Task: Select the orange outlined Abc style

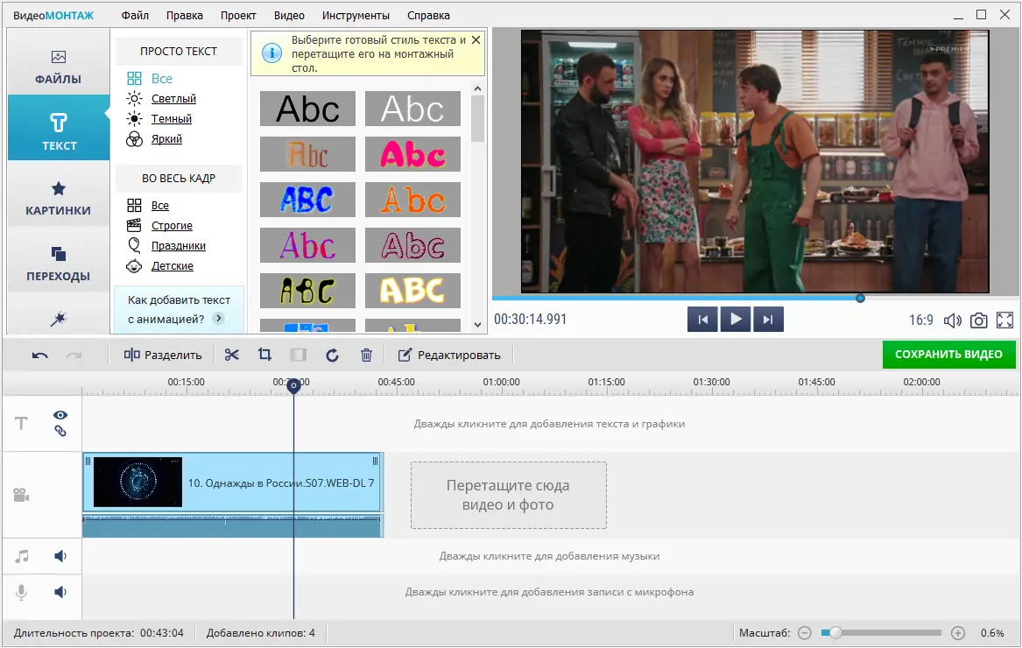Action: click(307, 154)
